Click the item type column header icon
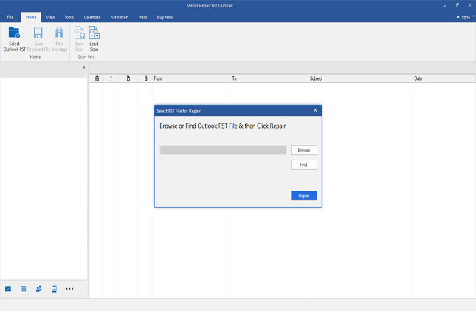 tap(128, 78)
